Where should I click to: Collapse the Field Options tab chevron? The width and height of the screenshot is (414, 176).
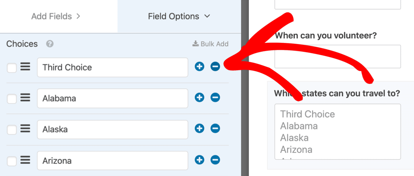[x=207, y=16]
